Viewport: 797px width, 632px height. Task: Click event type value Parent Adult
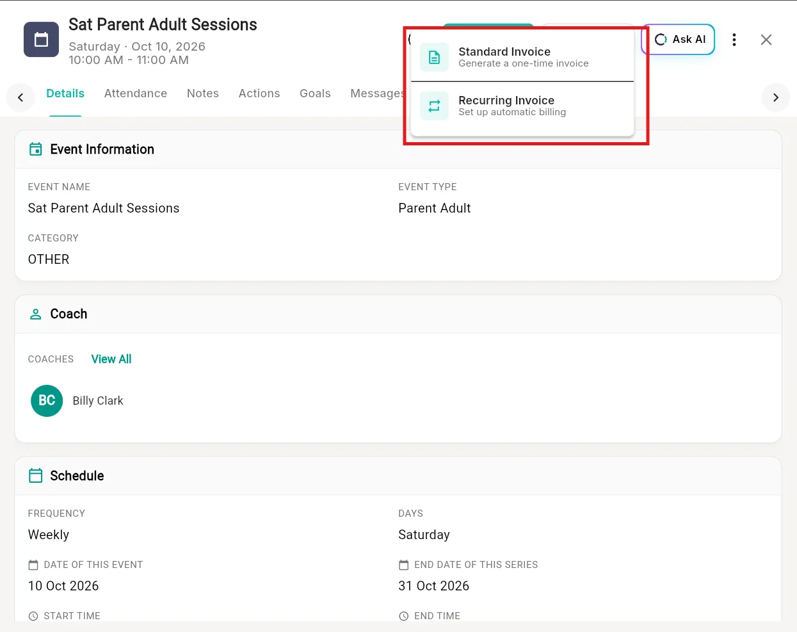click(435, 208)
